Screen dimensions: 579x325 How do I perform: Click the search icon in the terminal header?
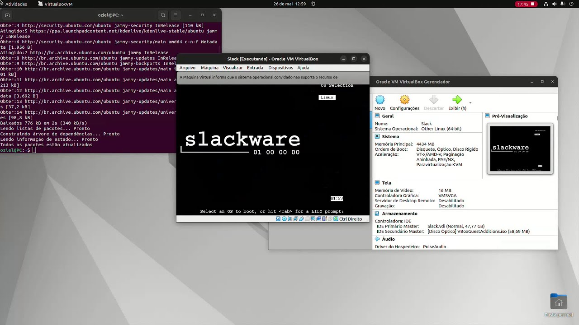[163, 15]
